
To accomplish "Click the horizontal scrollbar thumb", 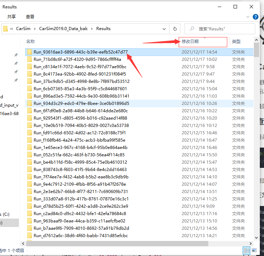I will (117, 243).
